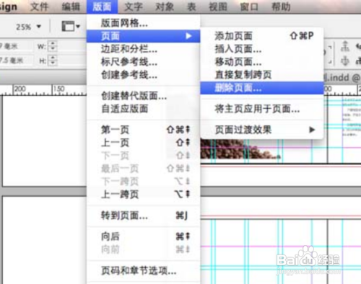This screenshot has height=284, width=361.
Task: Choose 转到页面... menu entry
Action: click(144, 216)
